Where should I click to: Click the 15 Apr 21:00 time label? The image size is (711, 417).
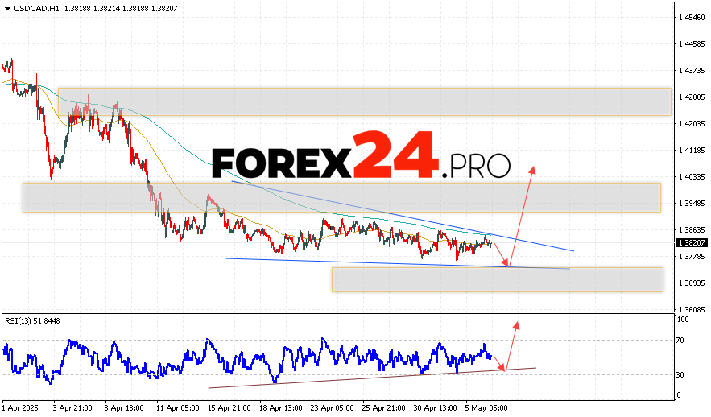point(229,408)
